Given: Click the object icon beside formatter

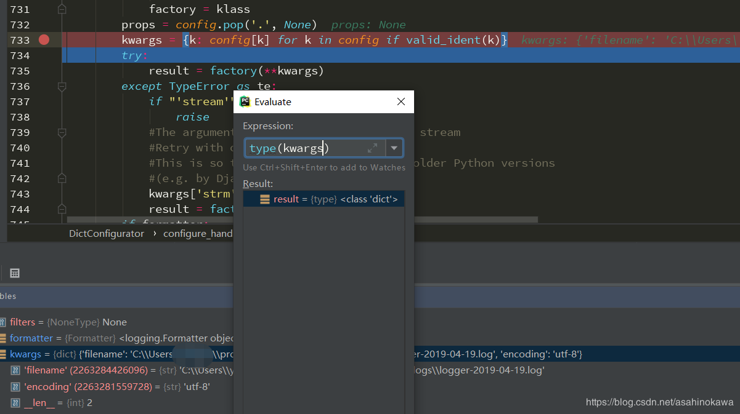Looking at the screenshot, I should coord(3,338).
